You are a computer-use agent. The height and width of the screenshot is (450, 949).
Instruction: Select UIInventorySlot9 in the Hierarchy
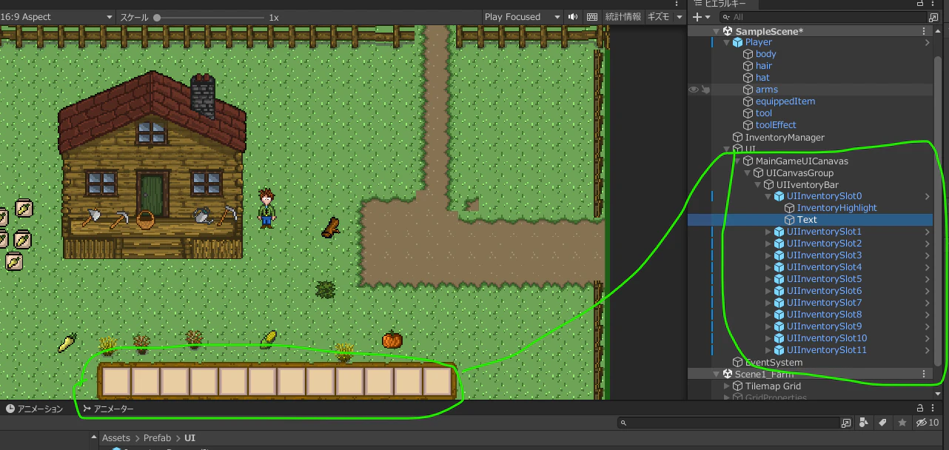824,326
